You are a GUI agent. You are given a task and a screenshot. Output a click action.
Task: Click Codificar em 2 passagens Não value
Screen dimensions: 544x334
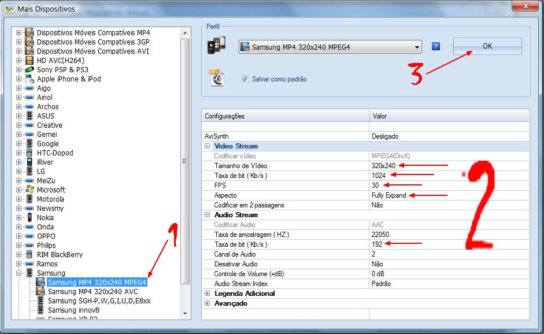click(377, 205)
